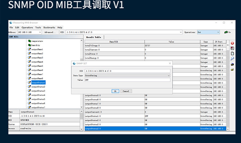Click the blank document icon in right toolbar
241x143 pixels.
(232, 53)
